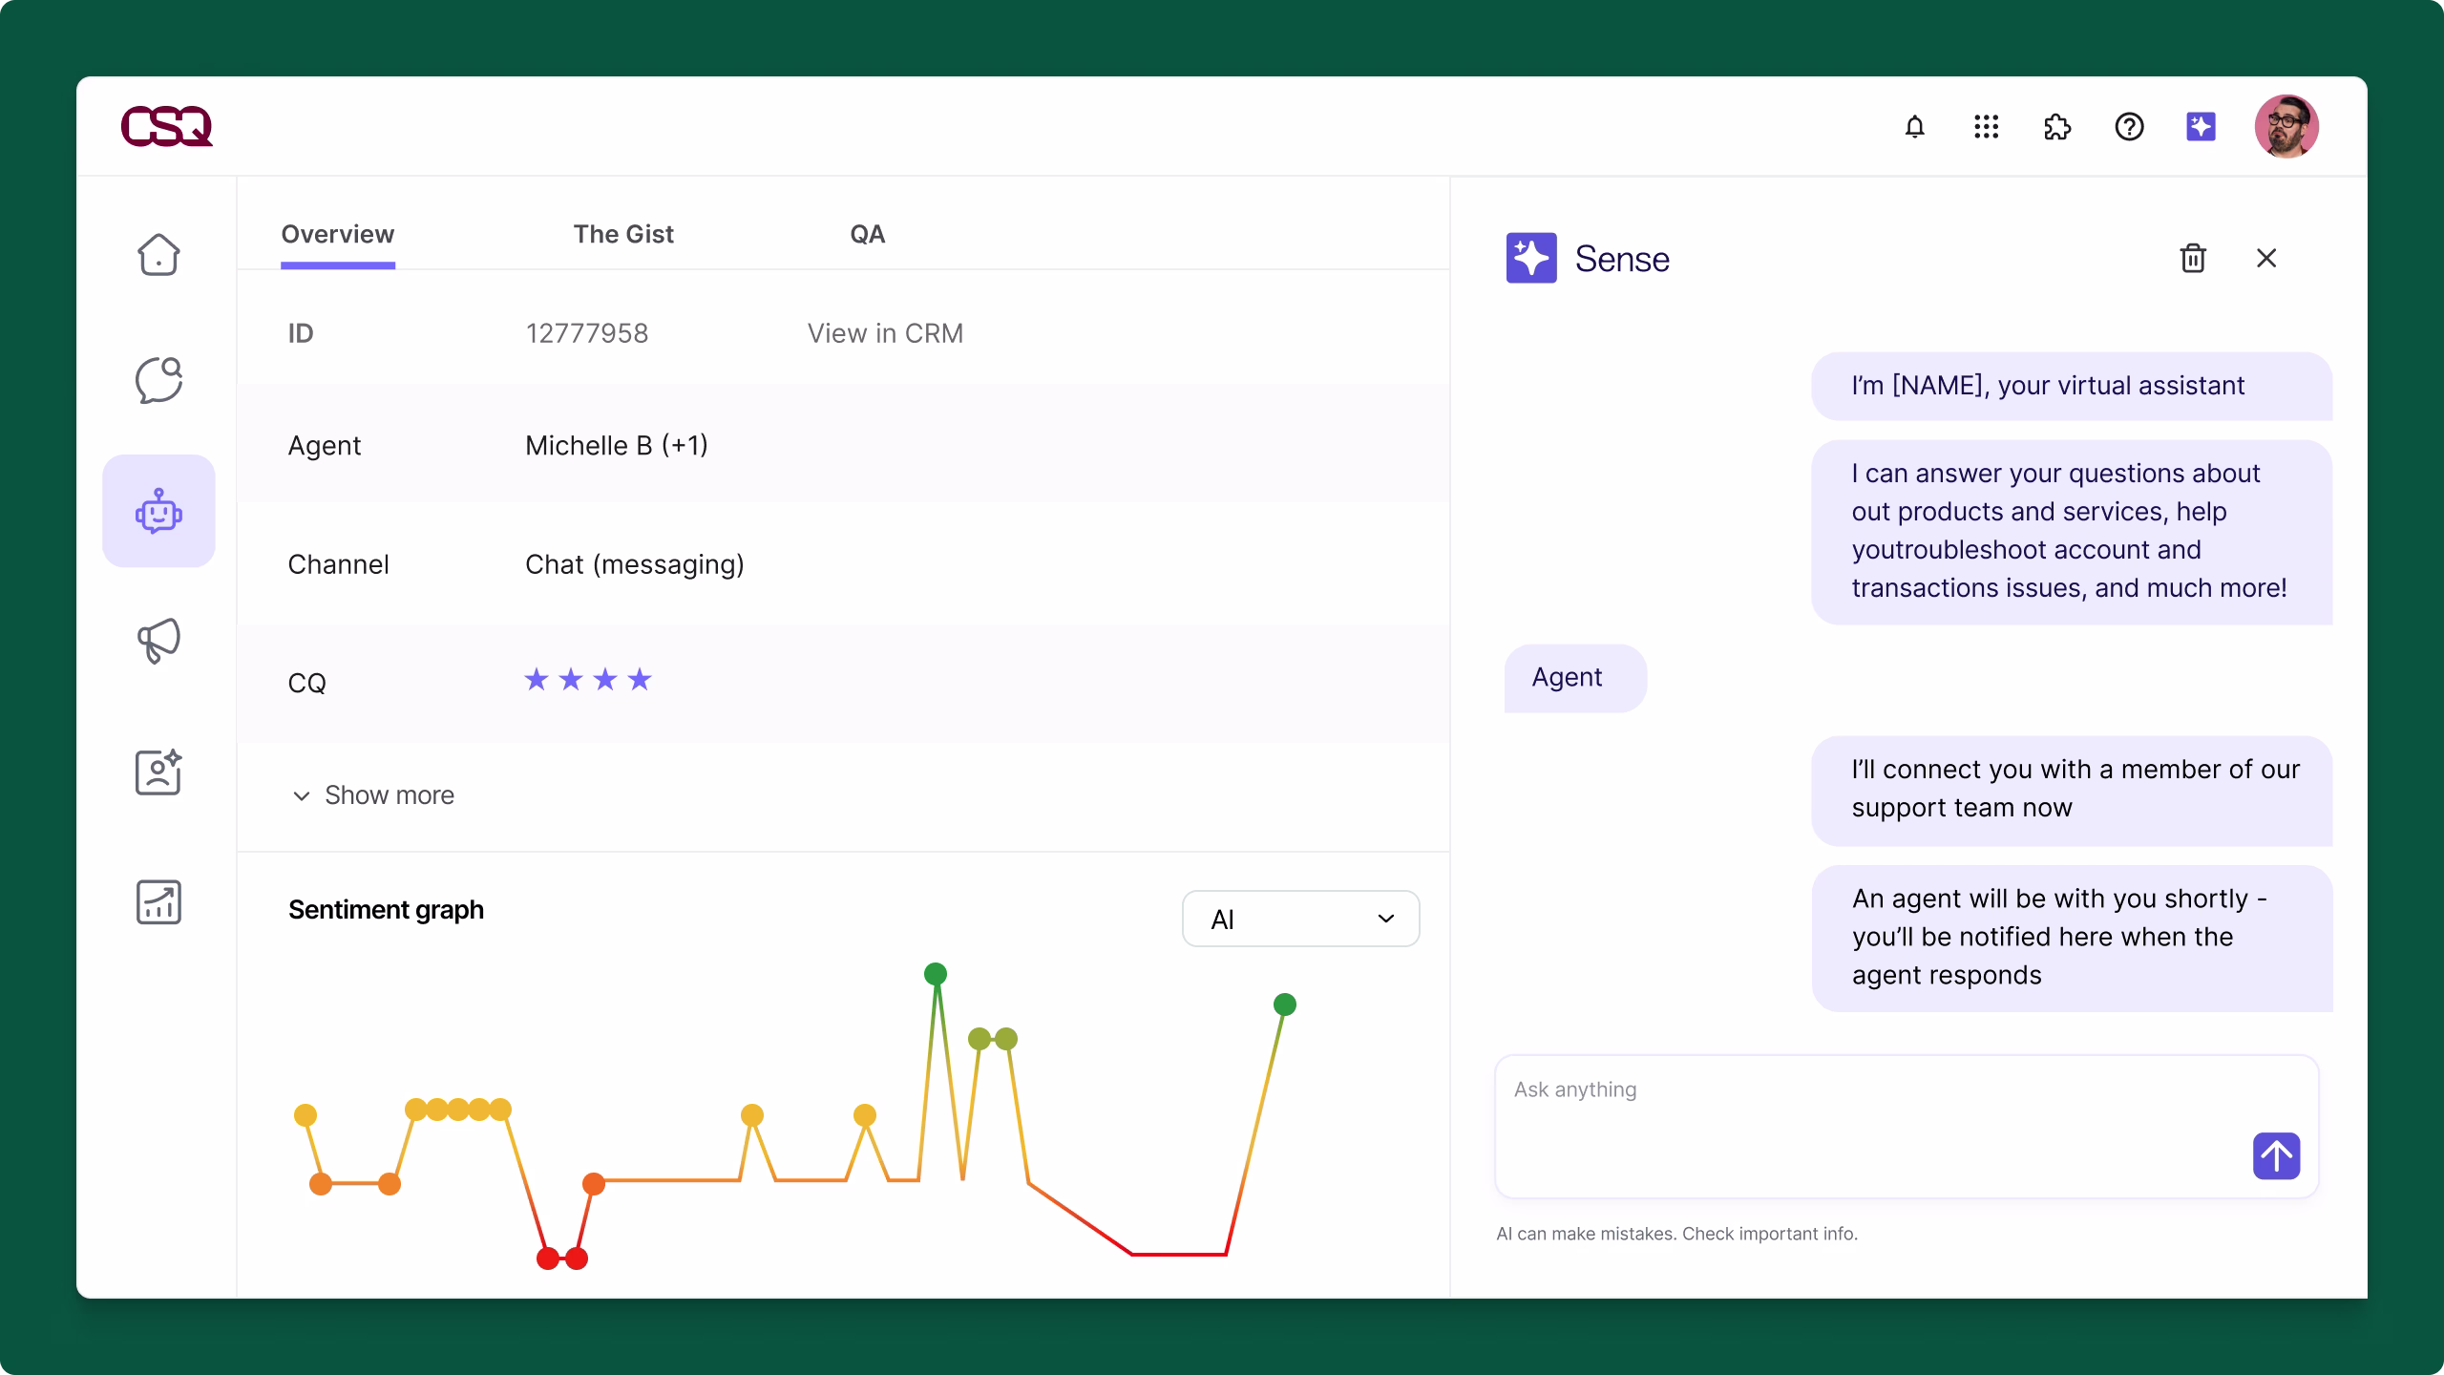
Task: Open the Home icon in the sidebar
Action: (158, 255)
